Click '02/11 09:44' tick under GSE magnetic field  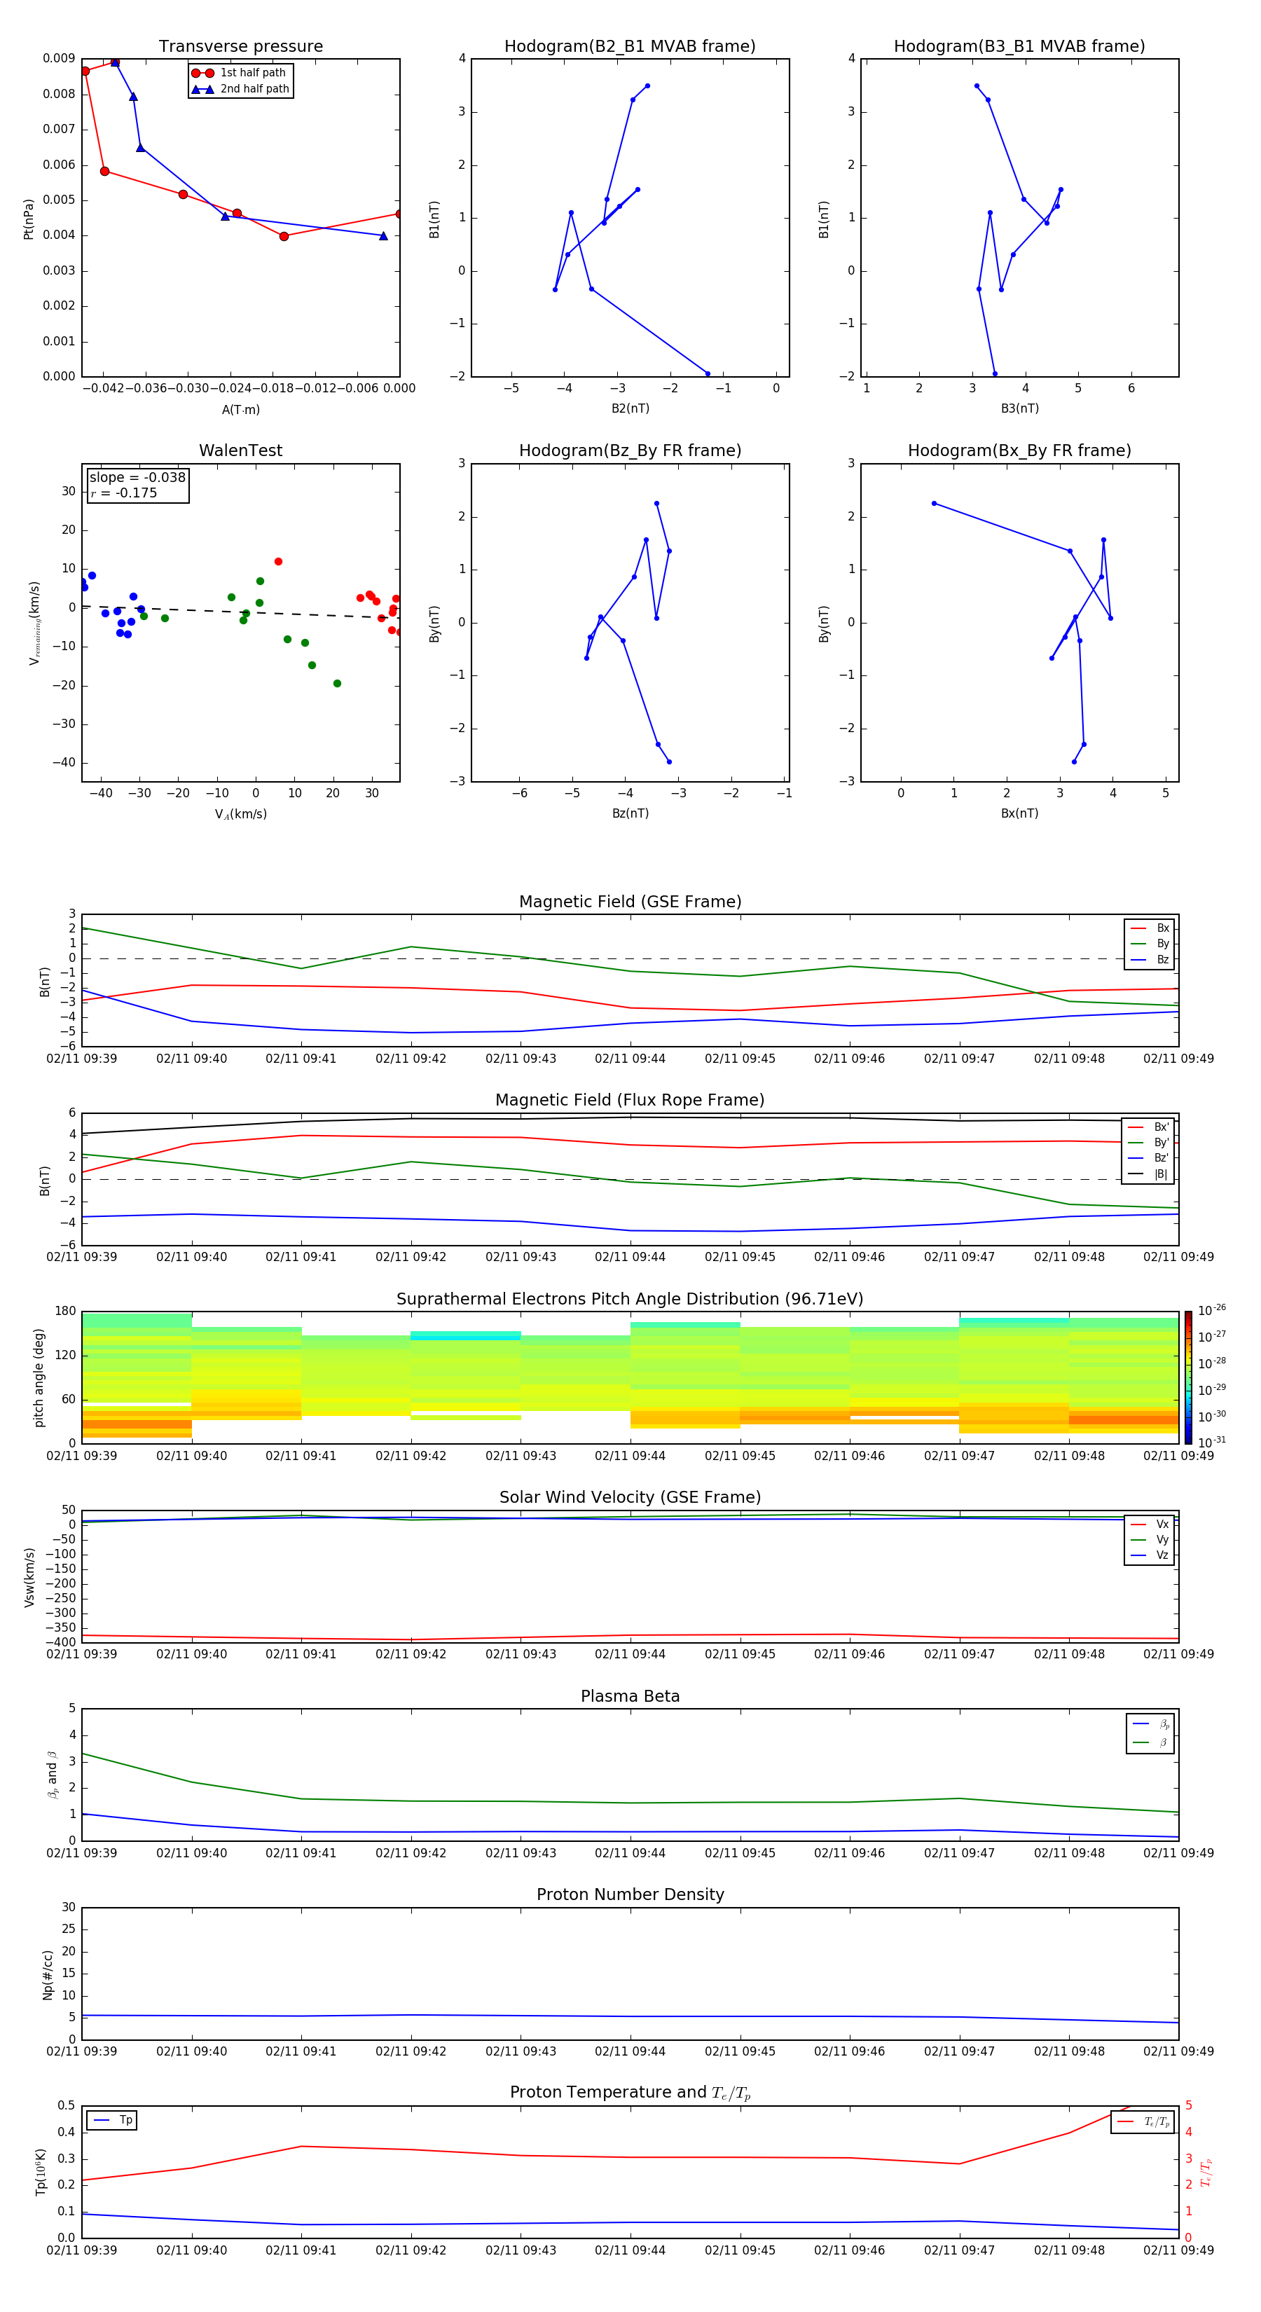[630, 1059]
